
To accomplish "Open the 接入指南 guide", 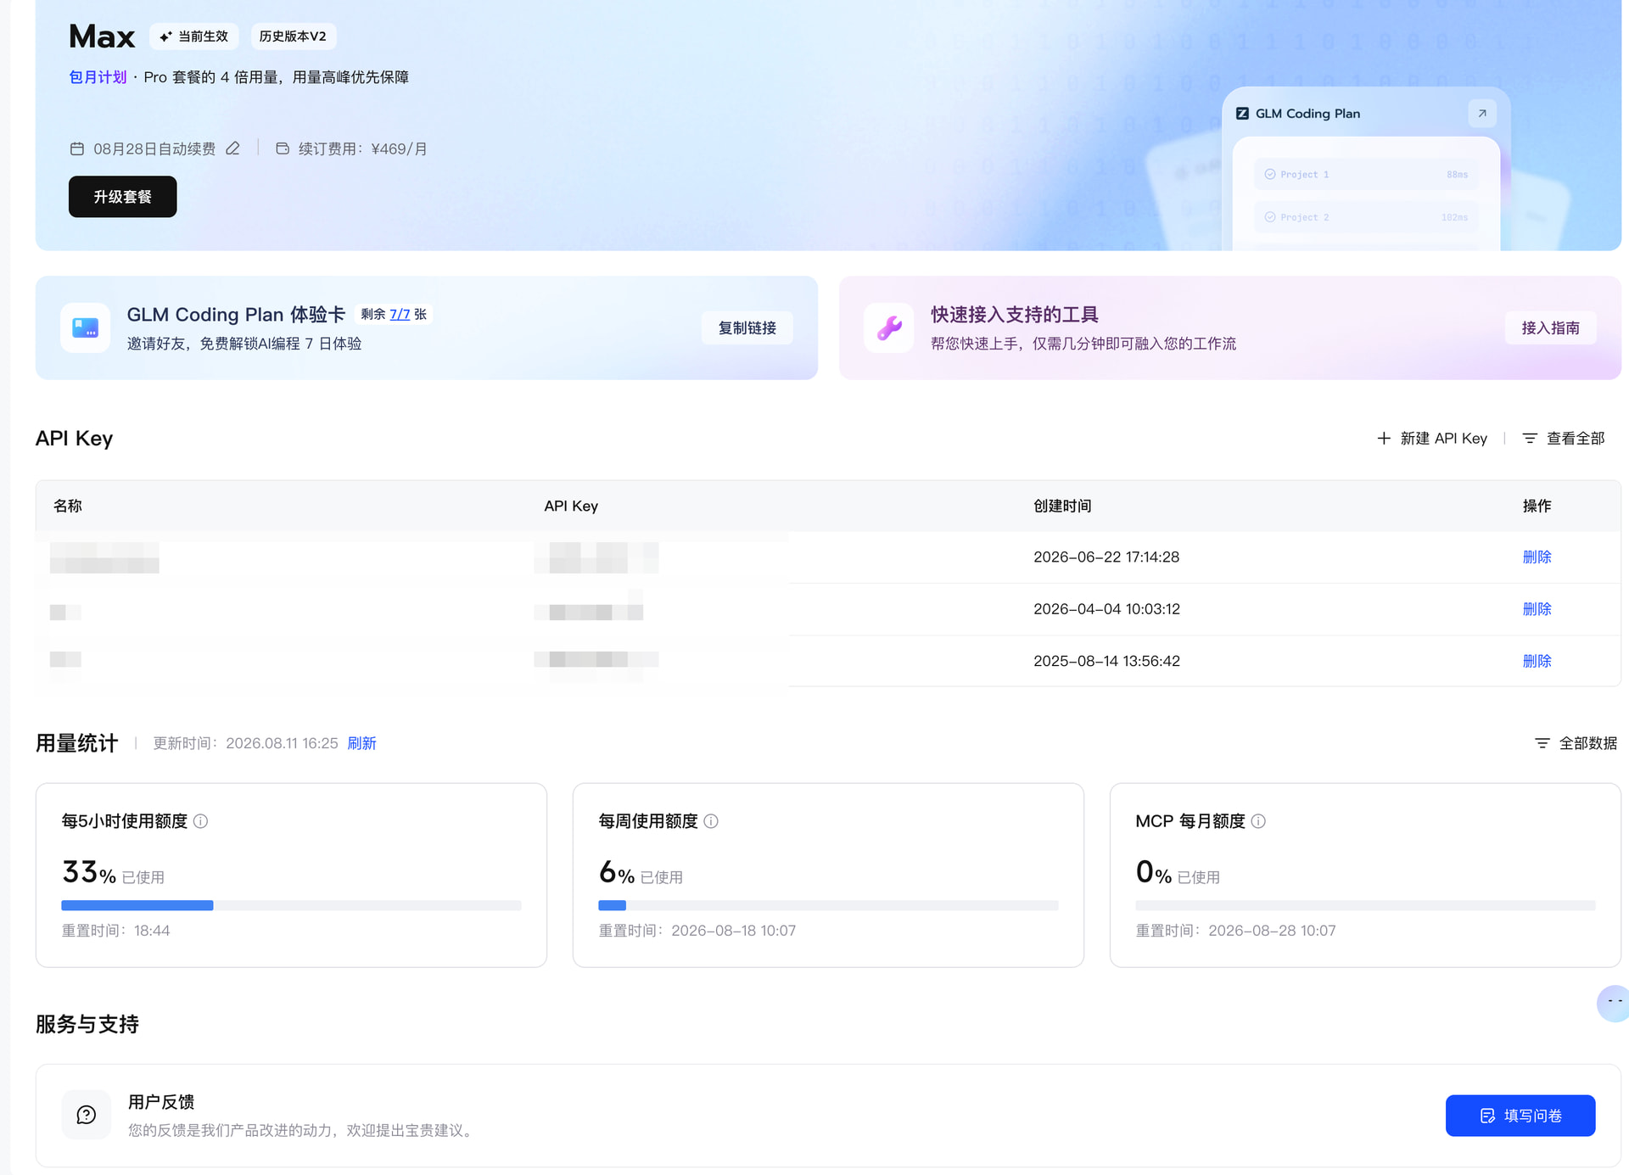I will click(x=1551, y=328).
